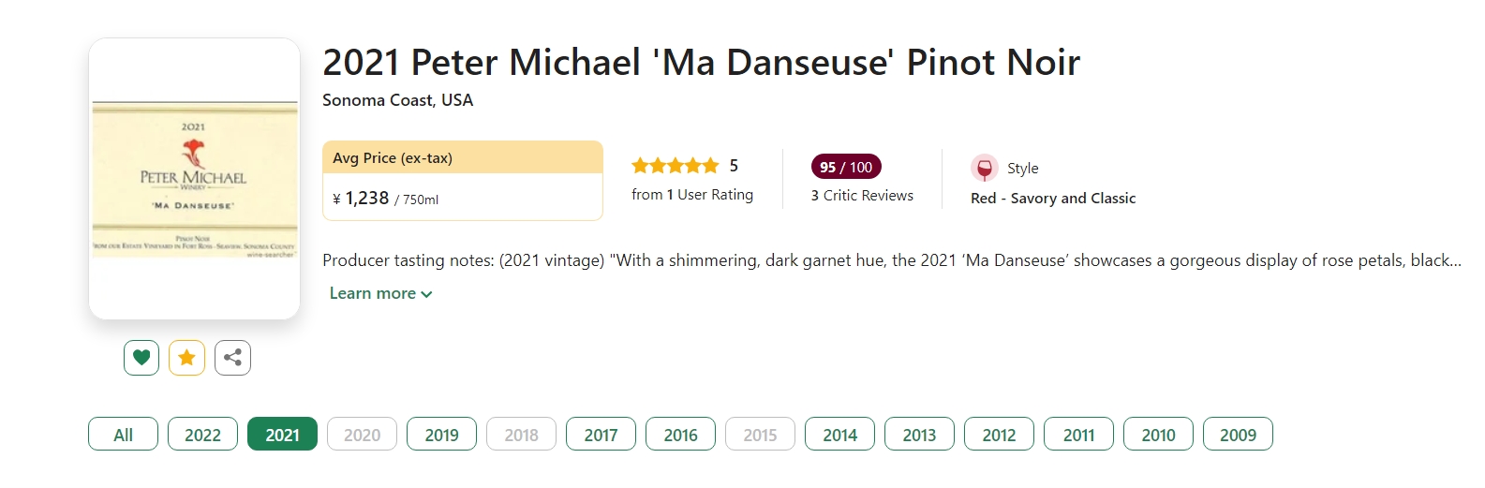The height and width of the screenshot is (488, 1485).
Task: Click the gold star rating icon
Action: 186,357
